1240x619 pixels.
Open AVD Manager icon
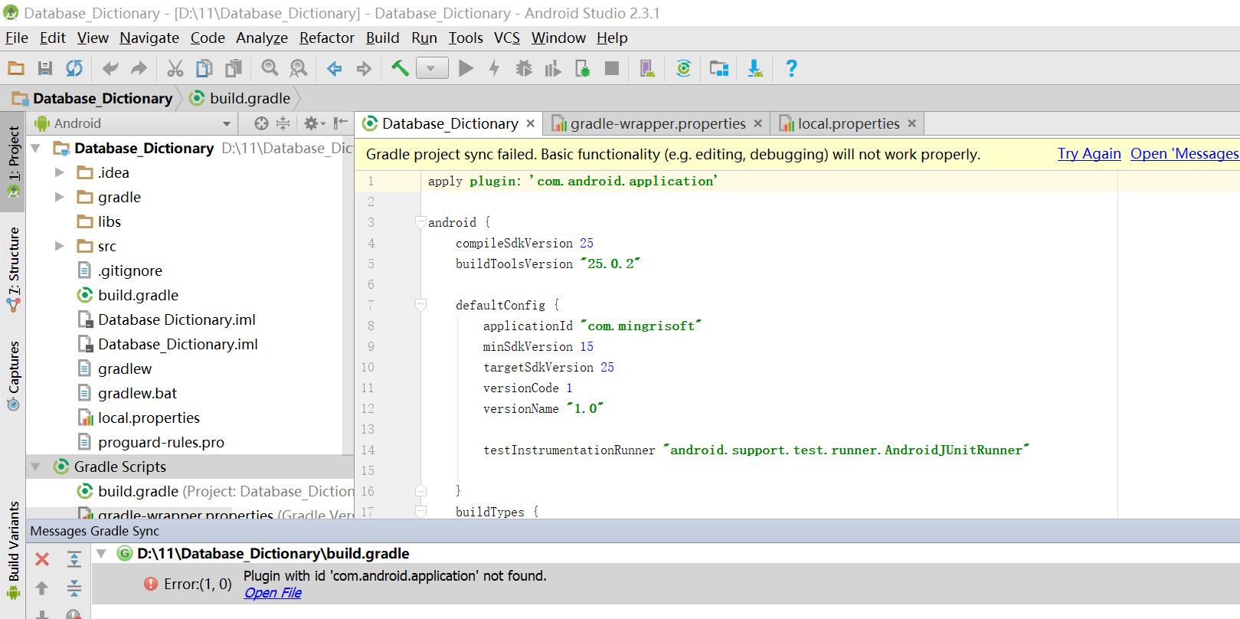pos(647,68)
